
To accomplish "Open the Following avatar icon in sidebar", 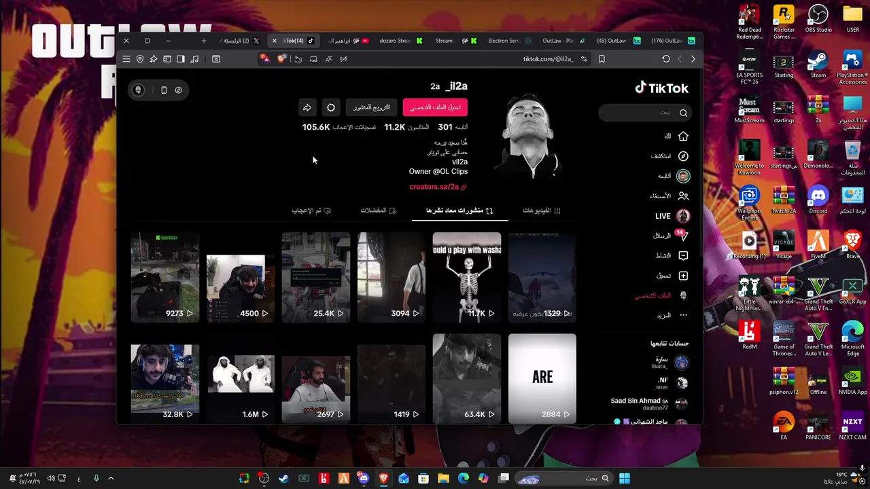I will pyautogui.click(x=683, y=176).
